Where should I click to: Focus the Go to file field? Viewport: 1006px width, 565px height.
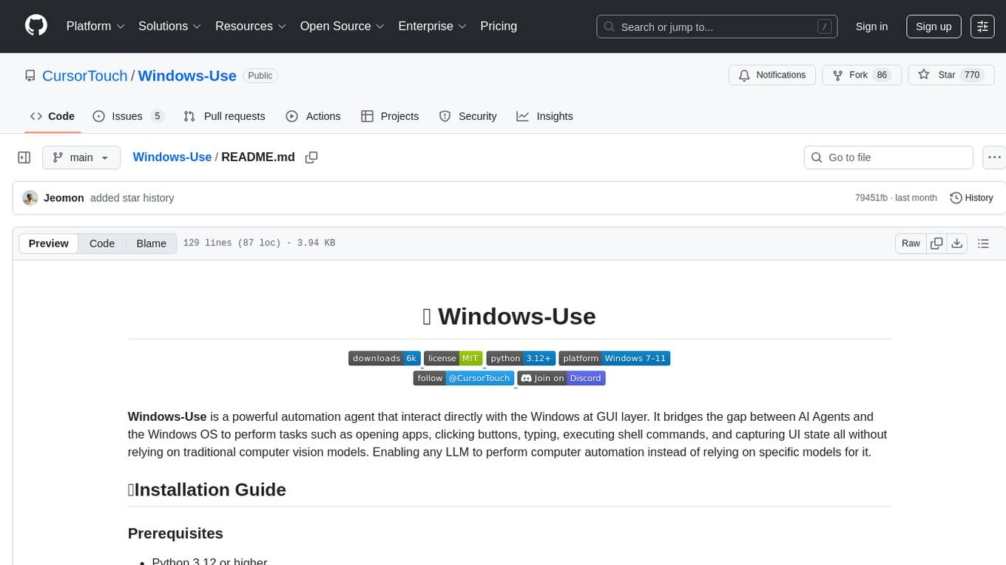click(x=888, y=158)
